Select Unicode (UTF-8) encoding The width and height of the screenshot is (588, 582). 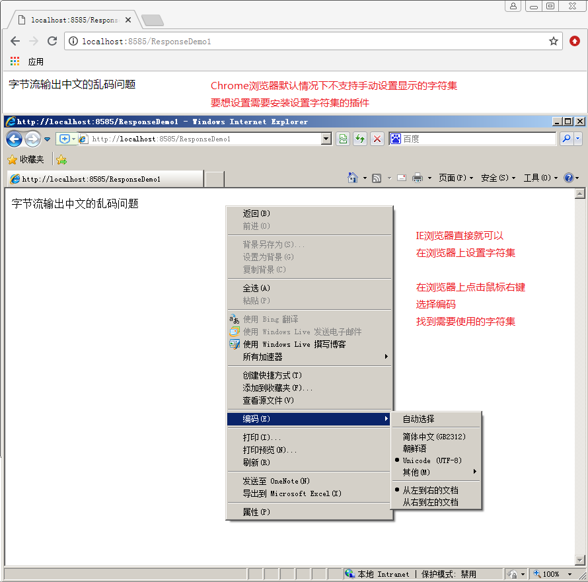[x=436, y=460]
